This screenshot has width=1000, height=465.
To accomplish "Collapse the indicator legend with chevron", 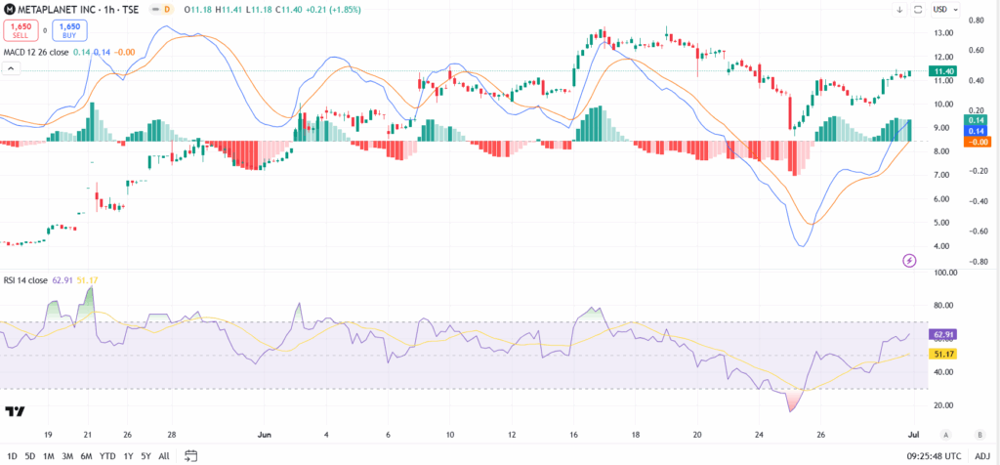I will [12, 68].
